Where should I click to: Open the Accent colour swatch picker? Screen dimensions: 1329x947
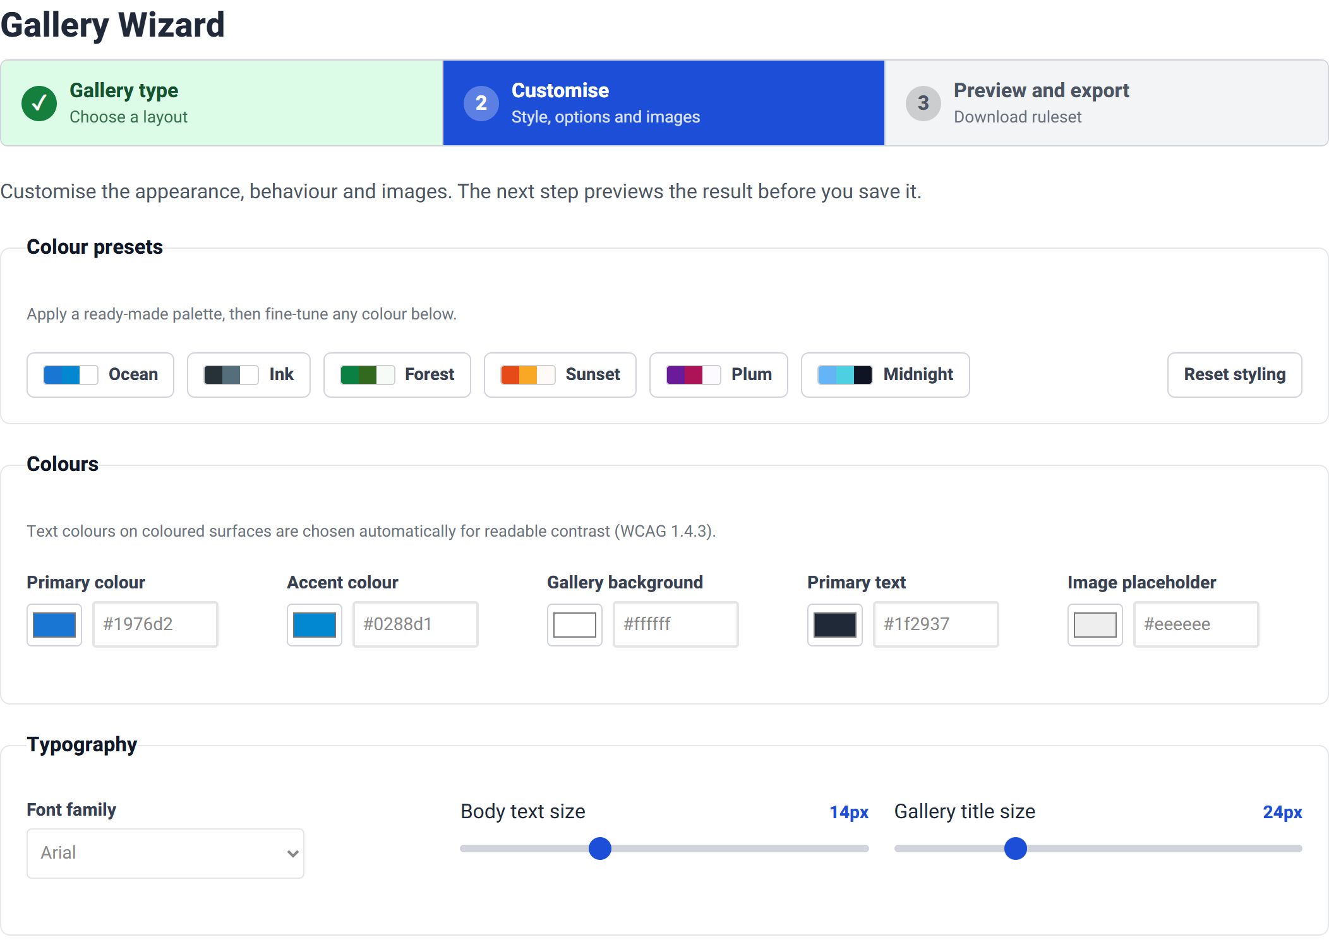point(315,625)
